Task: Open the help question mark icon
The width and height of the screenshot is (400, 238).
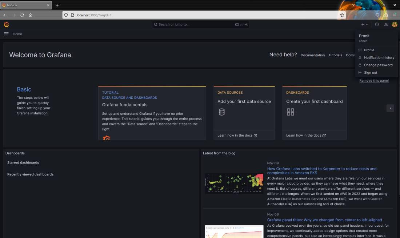Action: click(377, 24)
